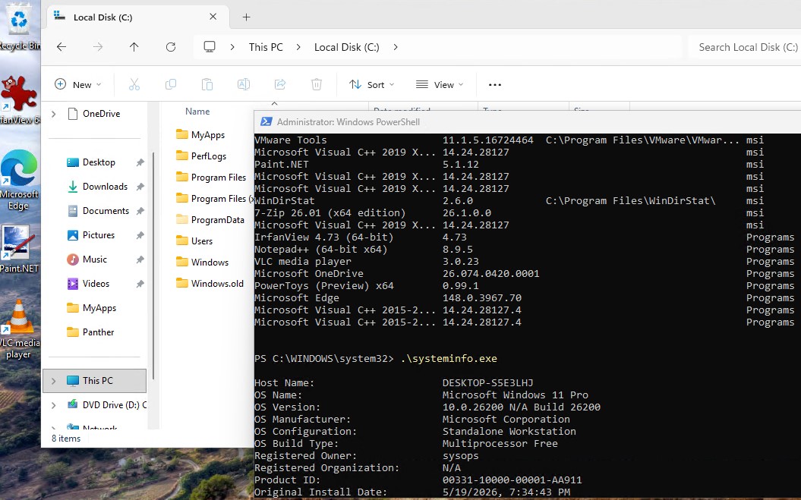Open Paint.NET desktop shortcut
The width and height of the screenshot is (801, 500).
(x=19, y=249)
